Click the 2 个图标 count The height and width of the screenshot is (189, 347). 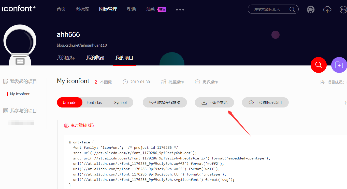pos(103,82)
